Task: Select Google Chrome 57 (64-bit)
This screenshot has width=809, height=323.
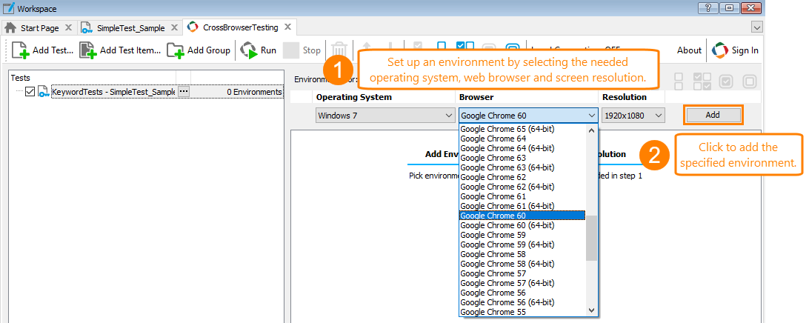Action: (522, 283)
